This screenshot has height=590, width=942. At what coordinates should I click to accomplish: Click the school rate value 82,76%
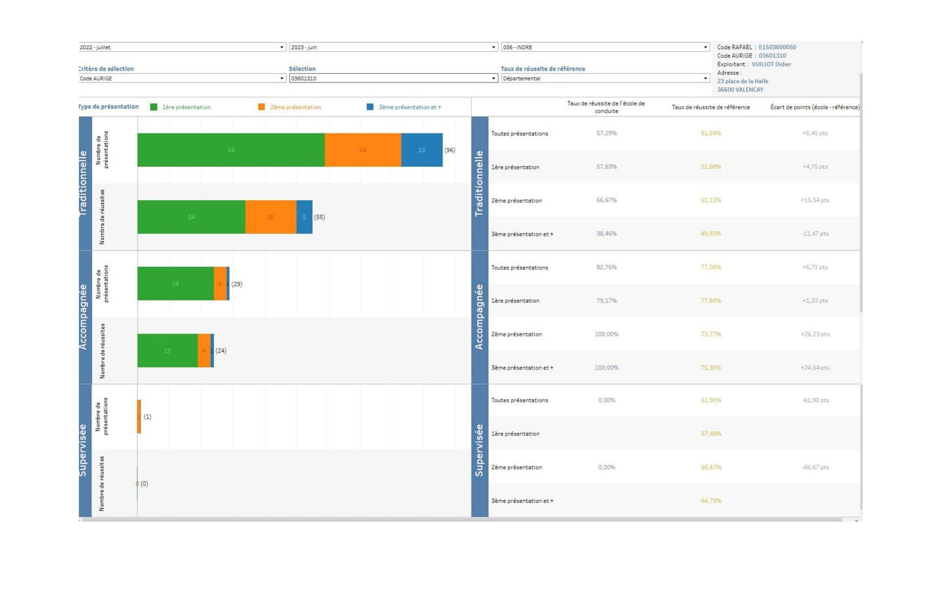(606, 267)
